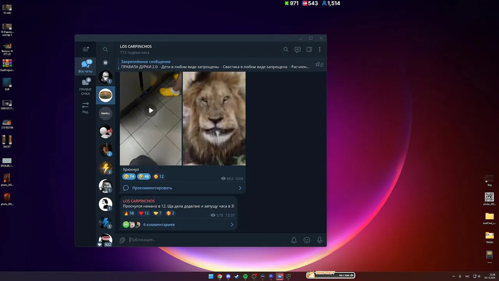Open the pinned message 'ПРАВИЛА ДУРКИ 2.0'
Image resolution: width=499 pixels, height=281 pixels.
215,64
